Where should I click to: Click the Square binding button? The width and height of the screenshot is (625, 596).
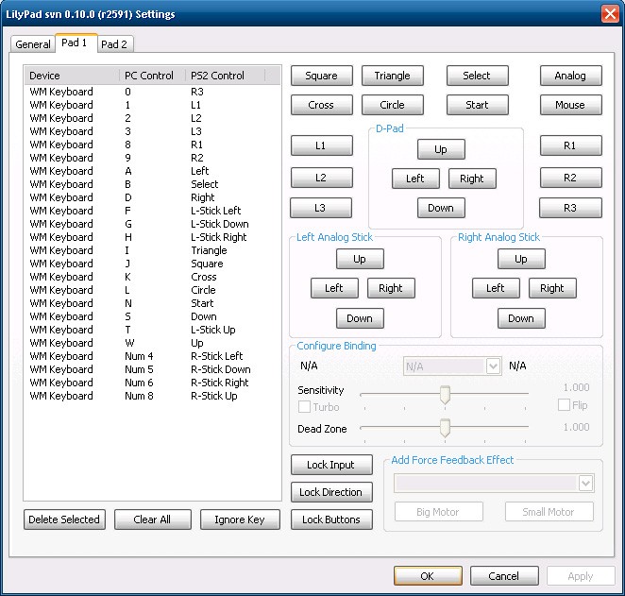coord(321,76)
